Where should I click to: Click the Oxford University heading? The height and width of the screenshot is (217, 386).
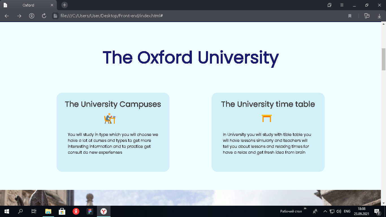191,57
